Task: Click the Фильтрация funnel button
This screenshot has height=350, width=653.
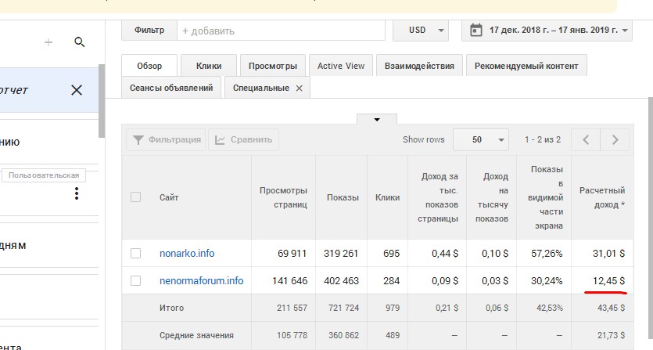Action: pos(166,140)
